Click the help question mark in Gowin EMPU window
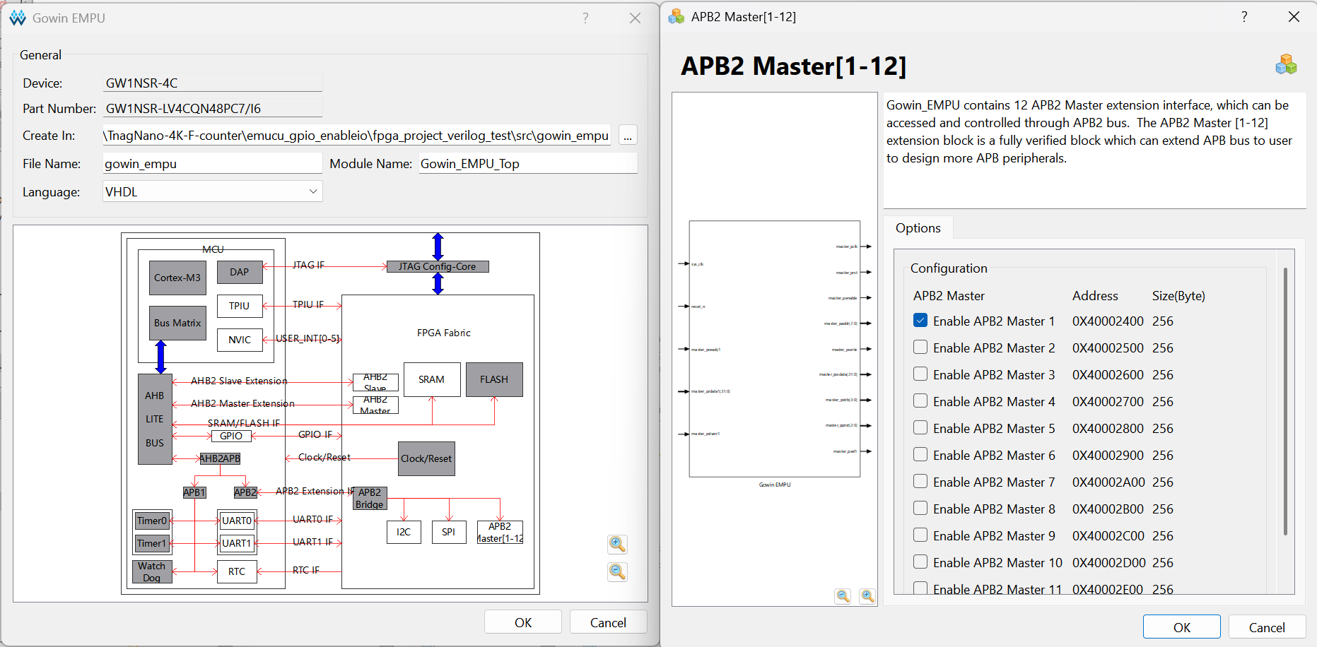Screen dimensions: 1317x647 (x=585, y=18)
